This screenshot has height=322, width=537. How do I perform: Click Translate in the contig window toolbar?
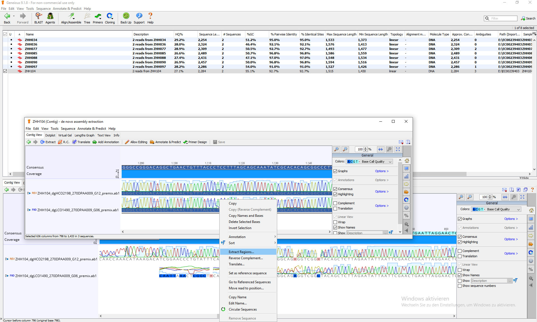[x=81, y=142]
